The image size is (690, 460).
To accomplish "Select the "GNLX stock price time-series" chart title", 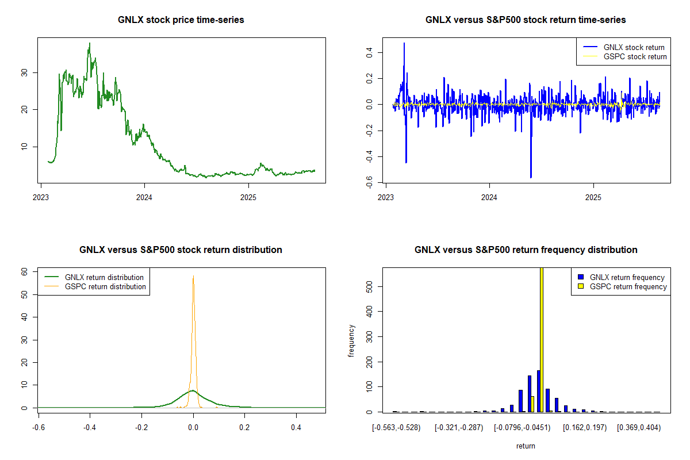I will (x=181, y=20).
